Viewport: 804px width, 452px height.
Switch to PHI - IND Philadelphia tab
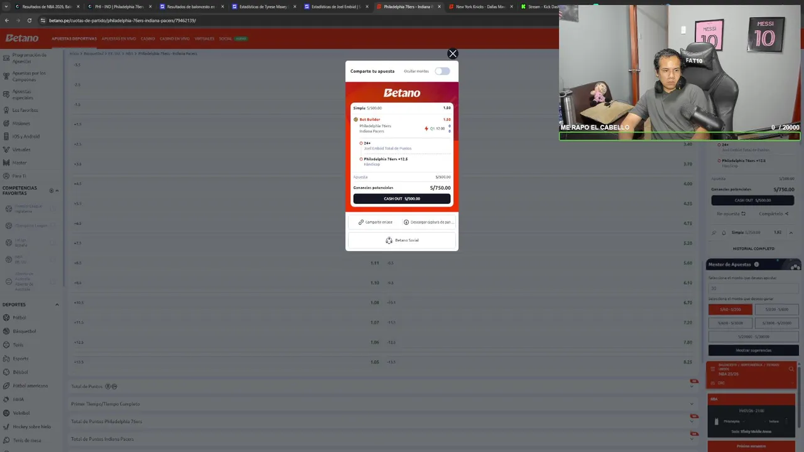pos(119,6)
